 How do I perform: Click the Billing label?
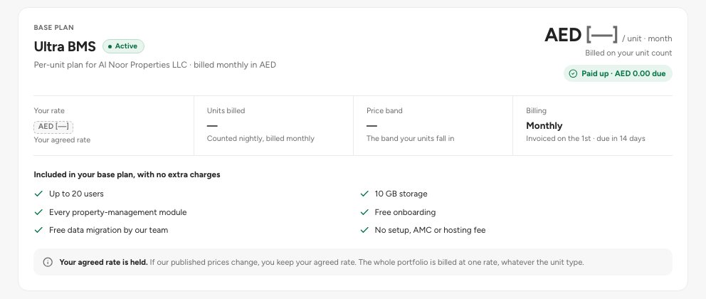tap(536, 111)
